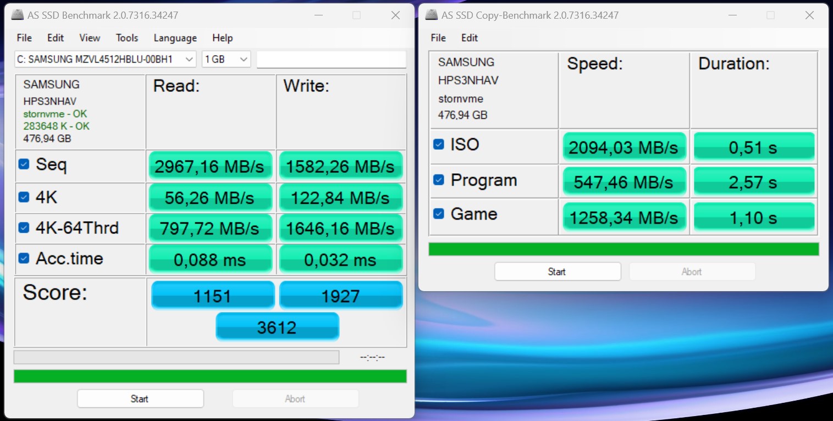
Task: Toggle the Acc.time test checkbox
Action: (x=24, y=258)
